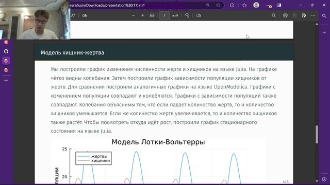Click the vertical scrollbar thumb

(317, 135)
